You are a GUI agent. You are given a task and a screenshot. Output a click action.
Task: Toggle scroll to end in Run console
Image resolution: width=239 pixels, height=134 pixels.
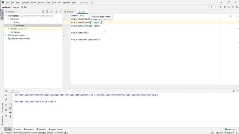pos(10,108)
